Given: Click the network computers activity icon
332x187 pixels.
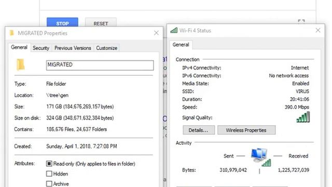Looking at the screenshot, I should pos(260,157).
